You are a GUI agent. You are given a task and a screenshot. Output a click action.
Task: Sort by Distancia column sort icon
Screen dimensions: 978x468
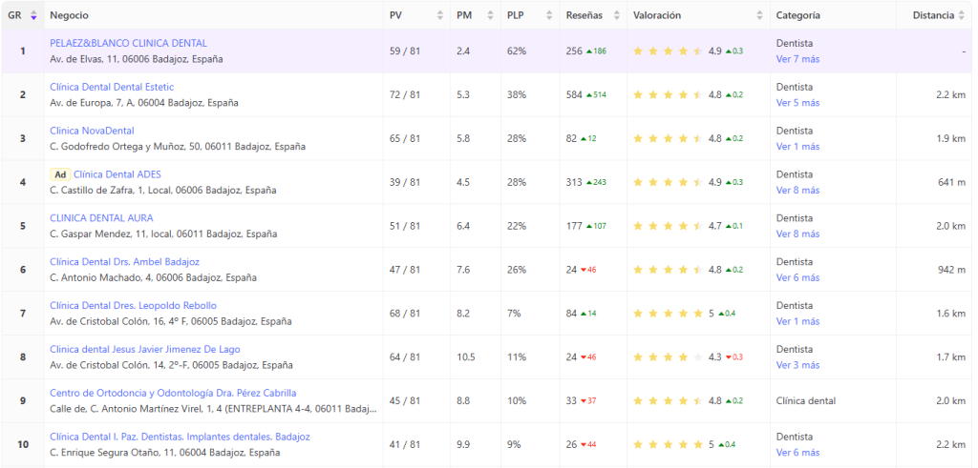point(962,15)
